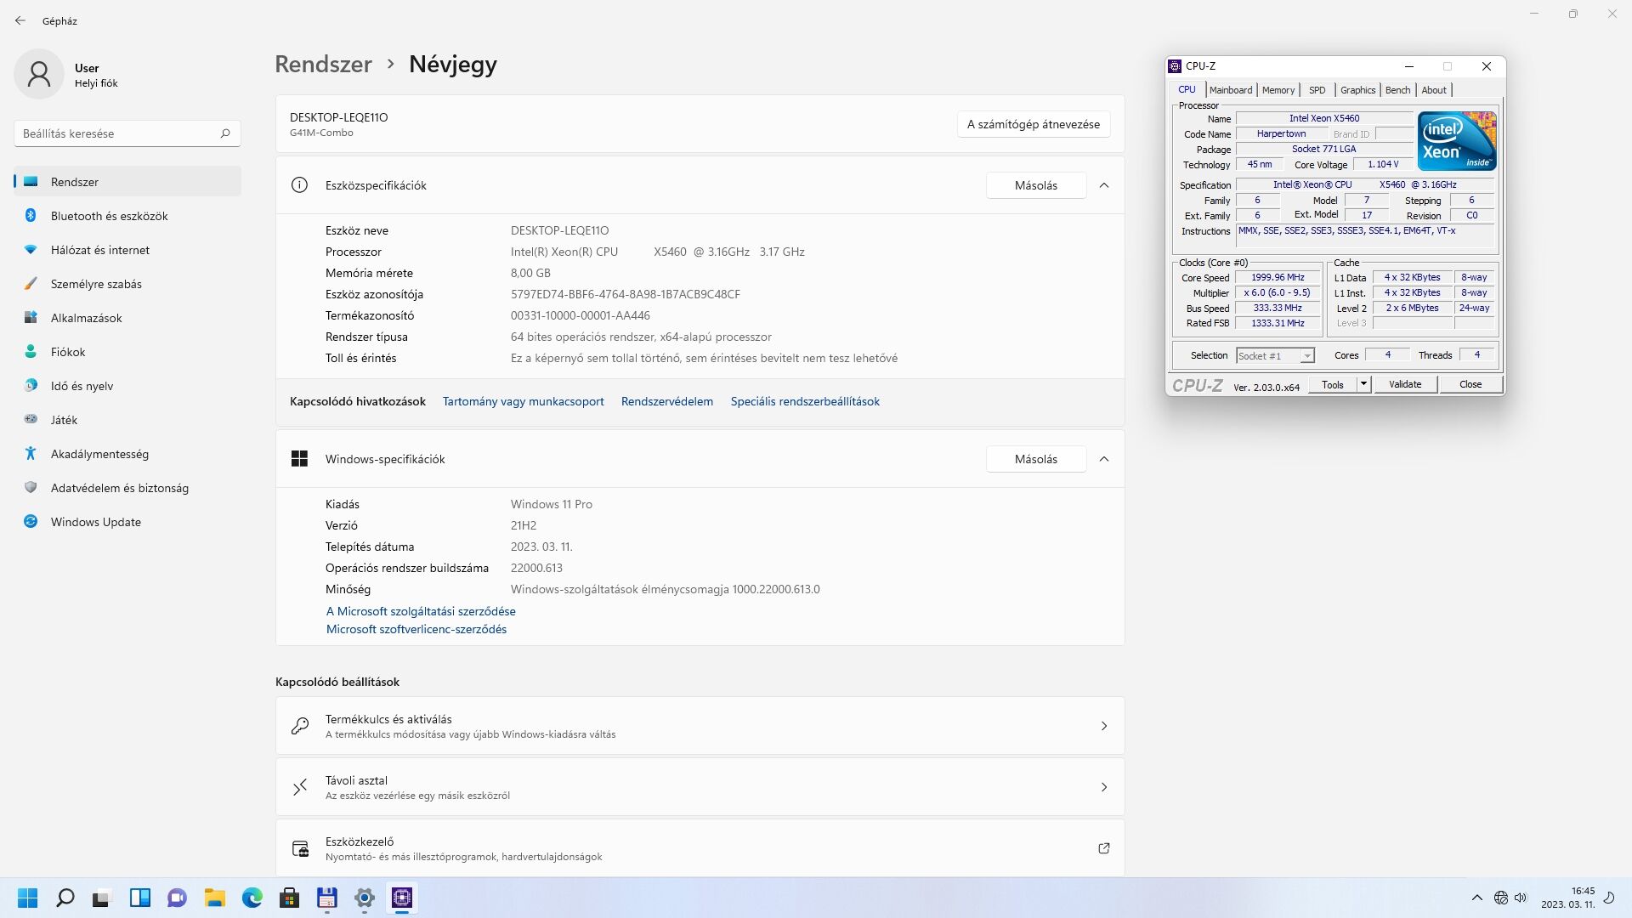1632x918 pixels.
Task: Click the blue floppy-disk icon on taskbar
Action: [327, 898]
